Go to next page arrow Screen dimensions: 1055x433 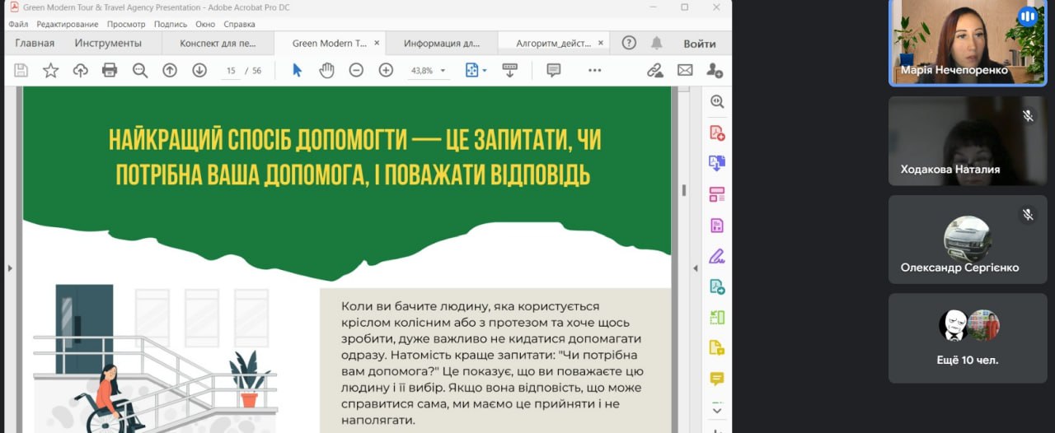199,71
